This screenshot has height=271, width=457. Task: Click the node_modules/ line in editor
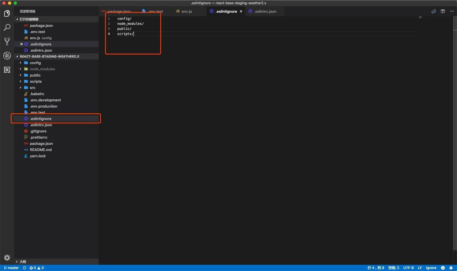click(130, 24)
